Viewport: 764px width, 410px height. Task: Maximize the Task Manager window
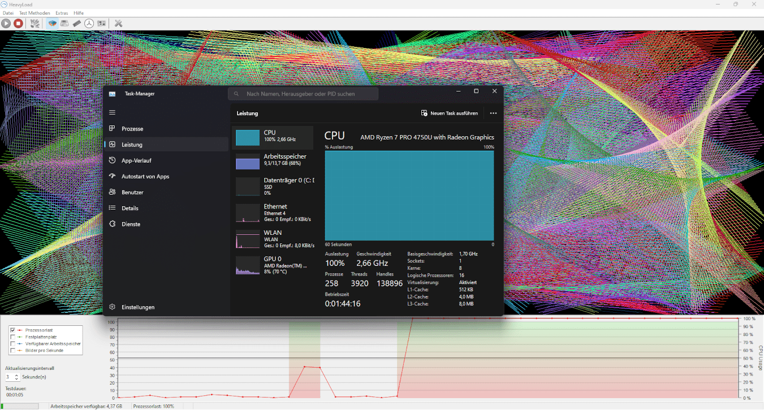476,91
